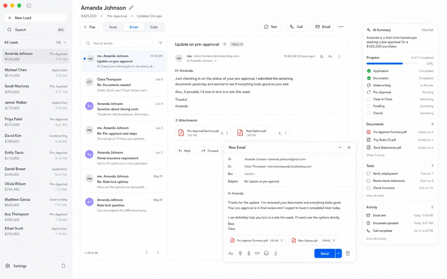Open the email list filter icon
This screenshot has height=279, width=447.
pos(160,43)
